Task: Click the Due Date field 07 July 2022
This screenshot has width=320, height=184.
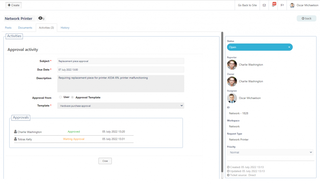Action: click(121, 70)
